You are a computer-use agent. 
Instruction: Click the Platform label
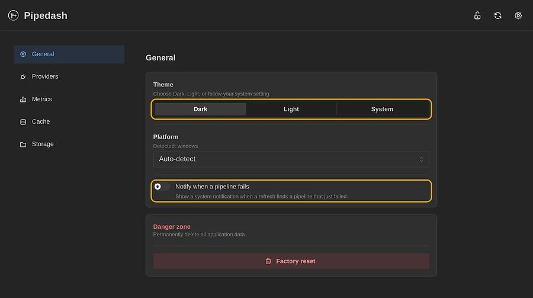click(x=166, y=137)
